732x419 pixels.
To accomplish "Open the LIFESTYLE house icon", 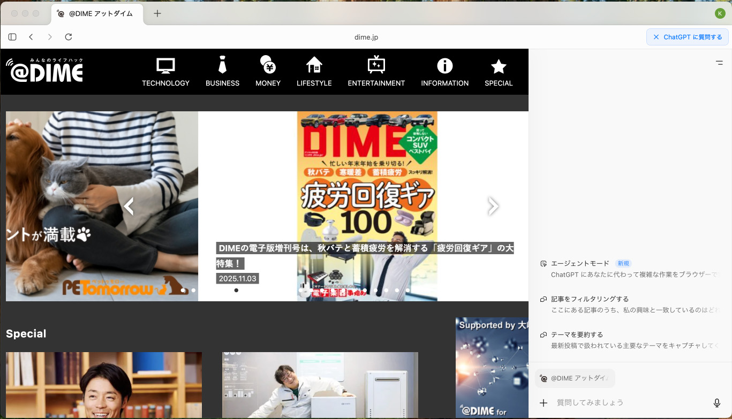I will click(x=314, y=65).
